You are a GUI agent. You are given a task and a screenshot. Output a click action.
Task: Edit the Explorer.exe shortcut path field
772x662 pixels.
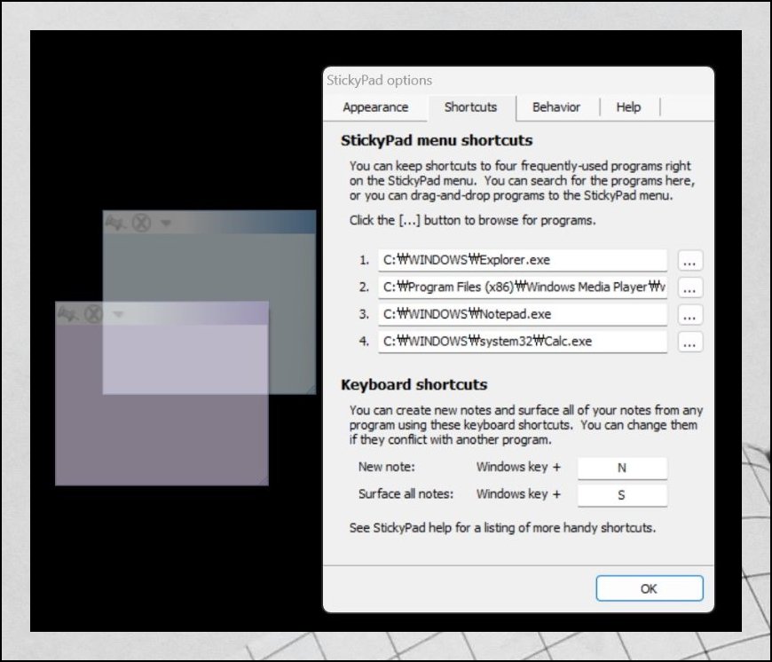coord(523,260)
